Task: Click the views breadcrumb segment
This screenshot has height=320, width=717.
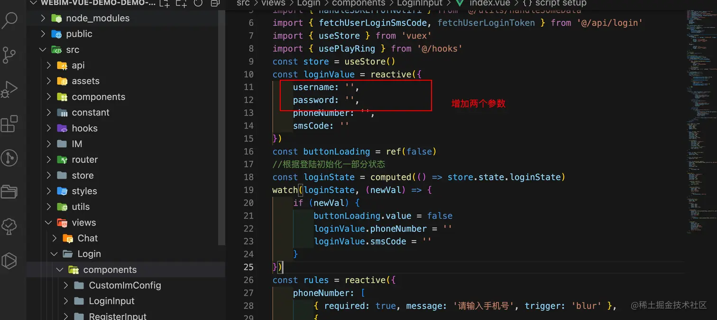Action: 273,3
